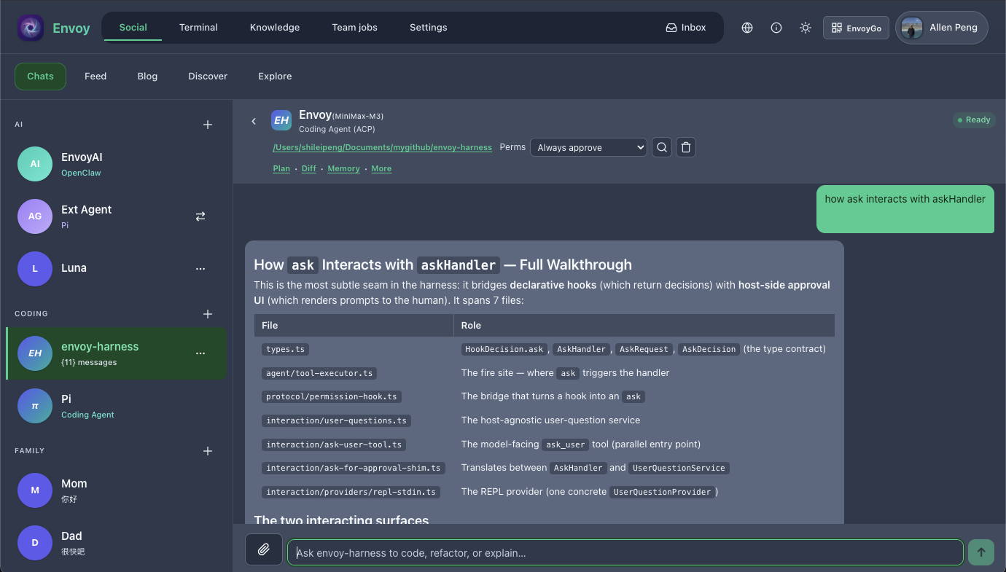Search the conversation with magnifier icon
Screen dimensions: 1006x572
(662, 147)
